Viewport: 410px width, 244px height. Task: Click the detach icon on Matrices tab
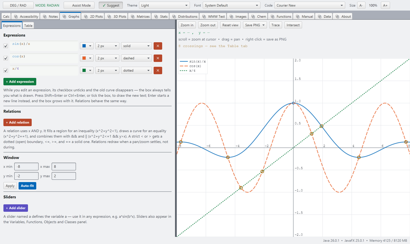pyautogui.click(x=133, y=17)
